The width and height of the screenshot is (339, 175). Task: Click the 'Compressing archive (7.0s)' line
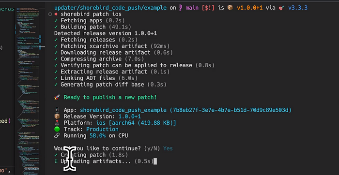[99, 59]
